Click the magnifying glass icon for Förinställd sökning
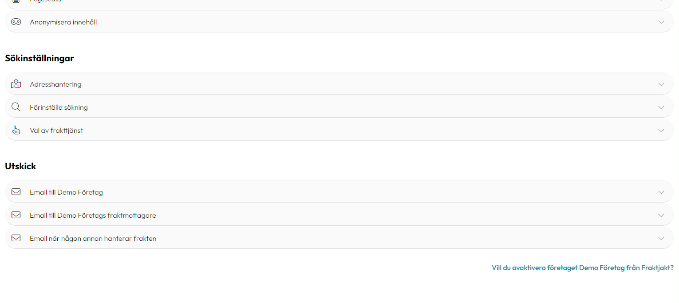Image resolution: width=679 pixels, height=303 pixels. (16, 107)
